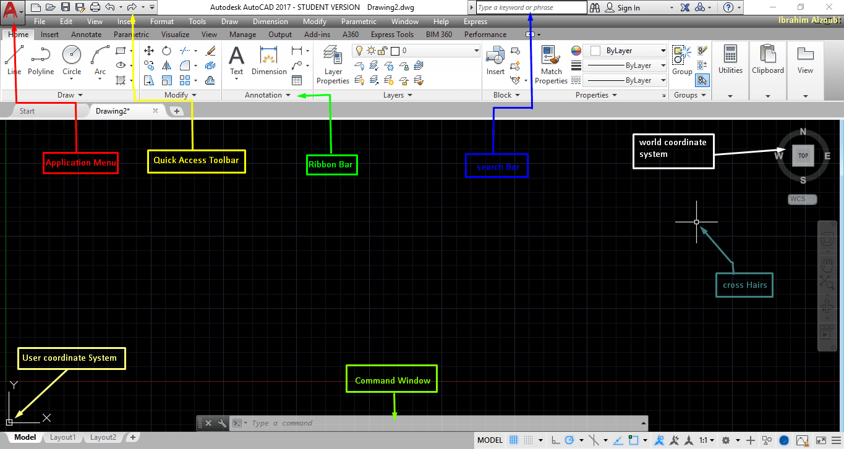Screen dimensions: 844x449
Task: Click the Table tool in Annotation panel
Action: click(x=297, y=80)
